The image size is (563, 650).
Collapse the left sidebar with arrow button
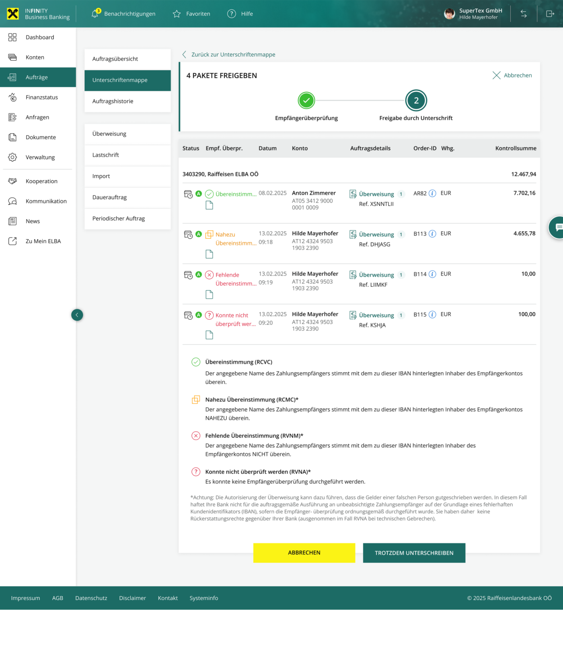[x=77, y=315]
